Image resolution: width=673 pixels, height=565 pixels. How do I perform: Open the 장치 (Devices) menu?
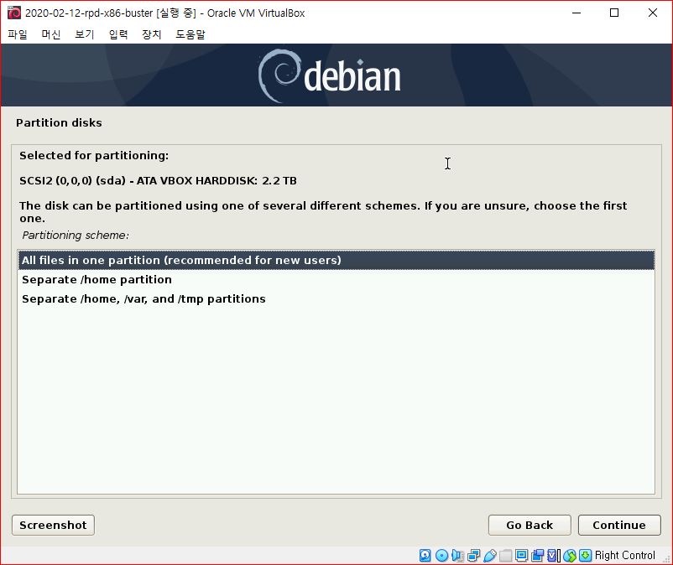150,34
